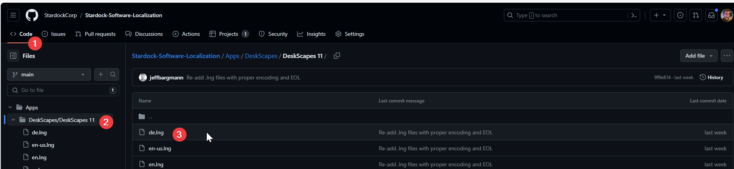Open commit 9f9e814 link
Image resolution: width=734 pixels, height=169 pixels.
[662, 77]
